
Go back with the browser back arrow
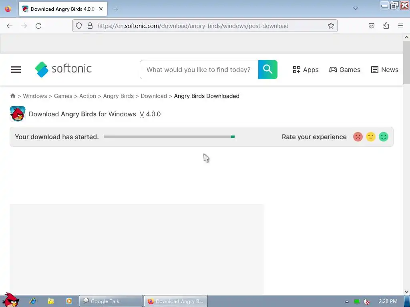pyautogui.click(x=10, y=26)
